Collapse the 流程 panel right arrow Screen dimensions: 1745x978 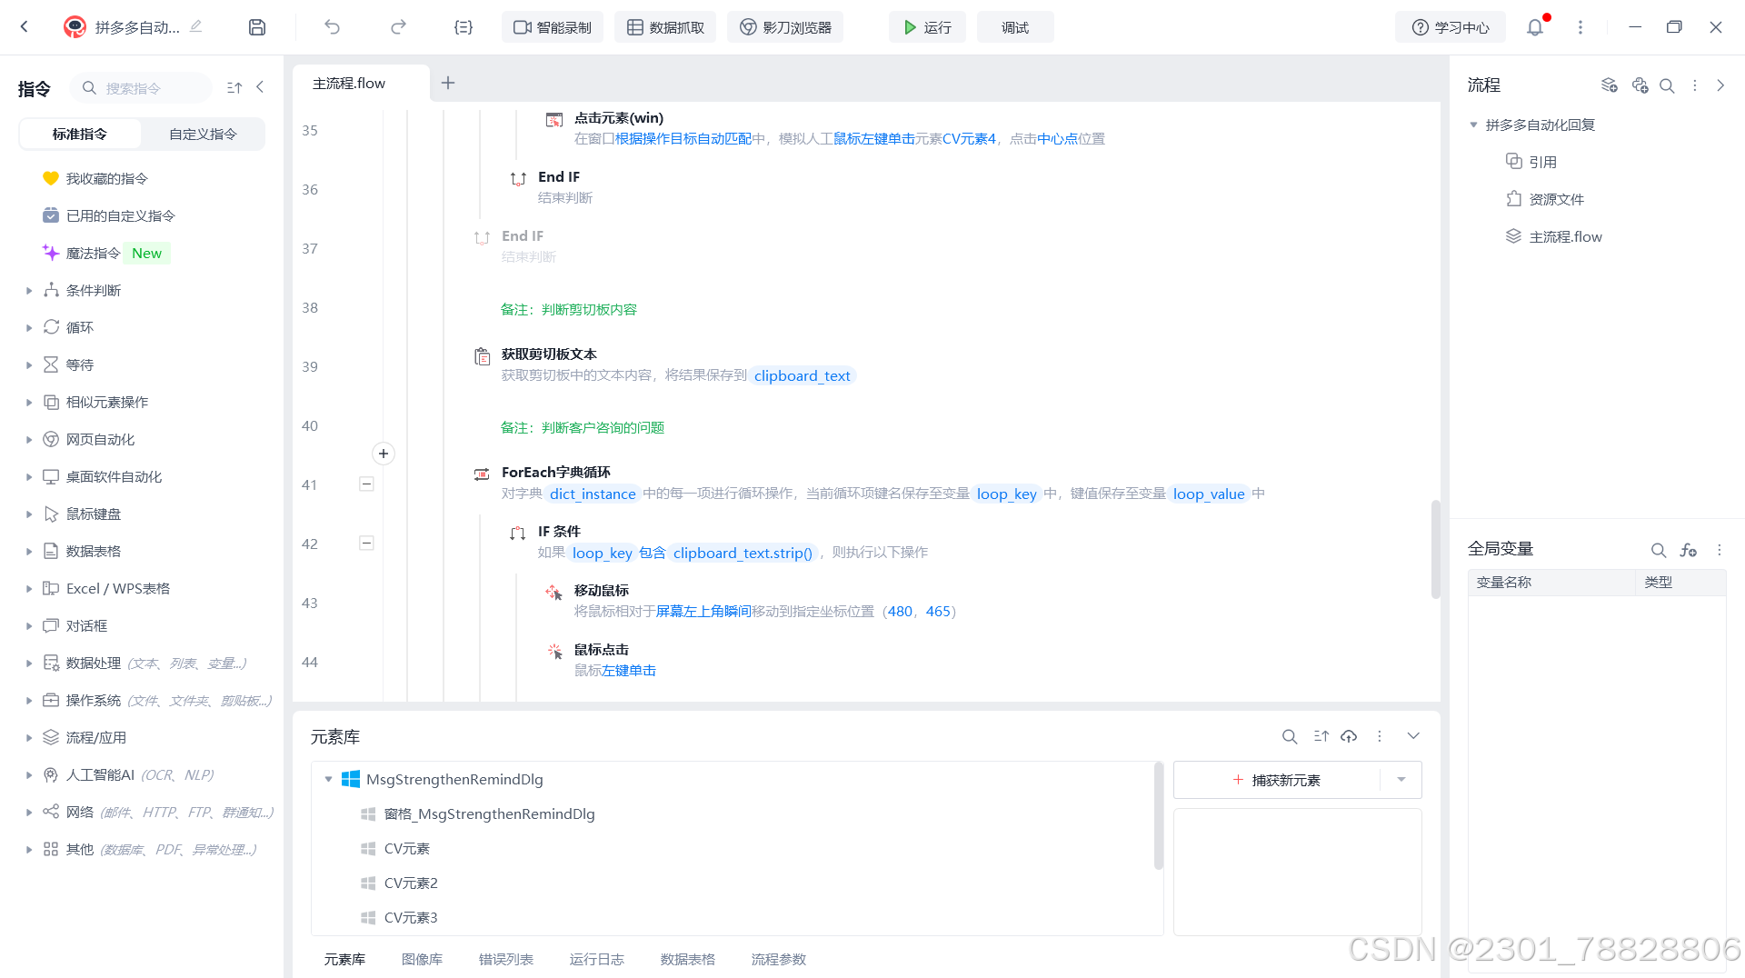[x=1720, y=85]
